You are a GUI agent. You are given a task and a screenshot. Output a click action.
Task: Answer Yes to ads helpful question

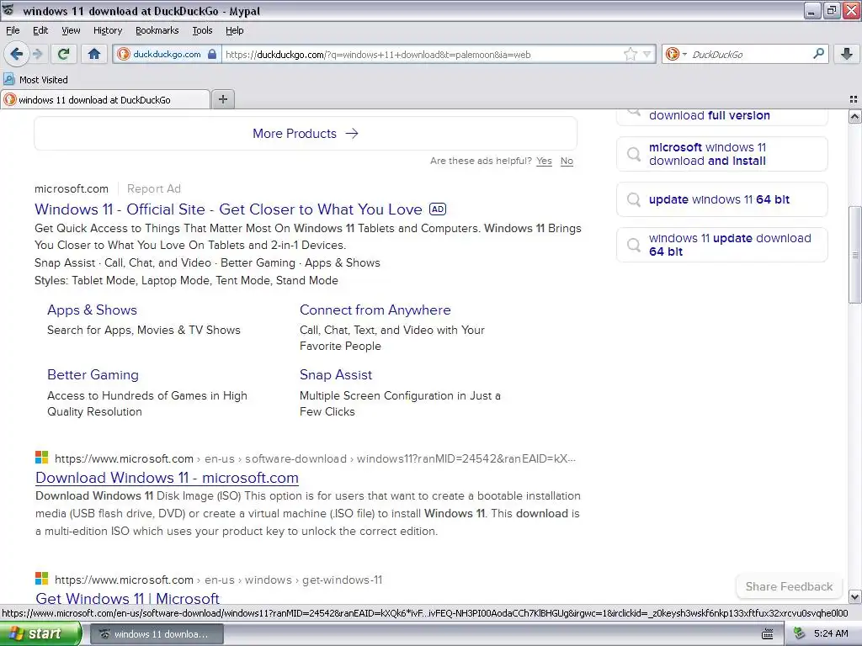click(544, 161)
